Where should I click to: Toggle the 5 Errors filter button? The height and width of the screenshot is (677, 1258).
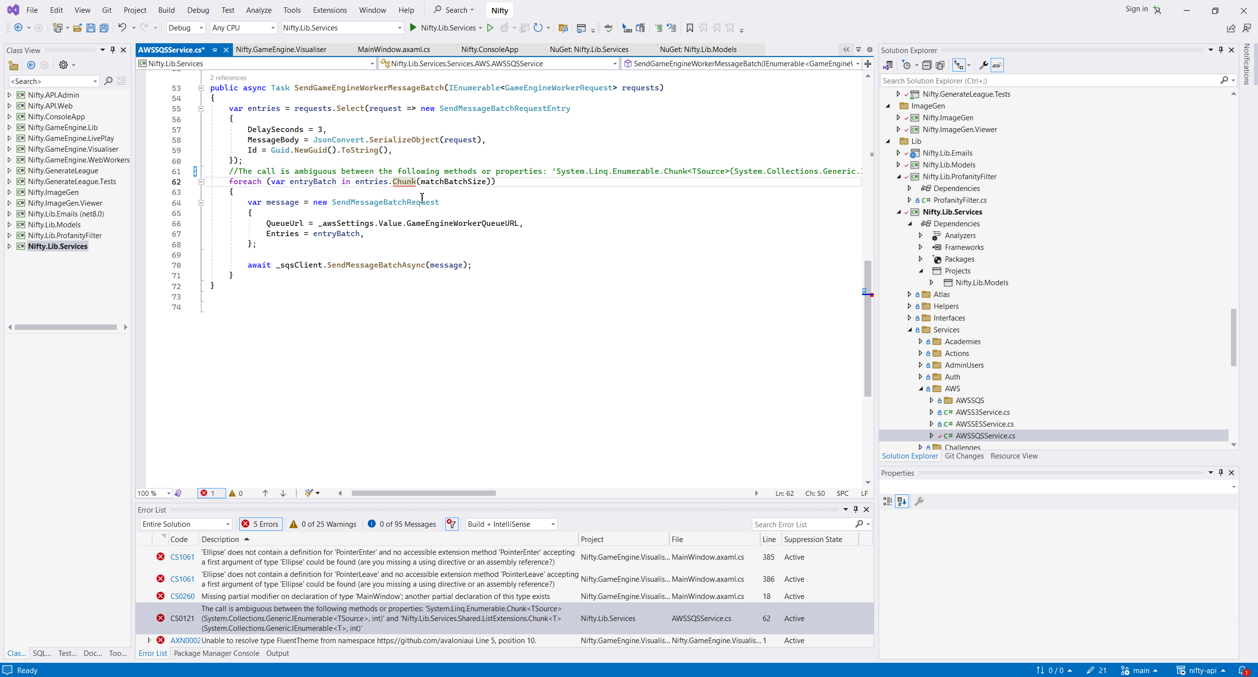[260, 524]
